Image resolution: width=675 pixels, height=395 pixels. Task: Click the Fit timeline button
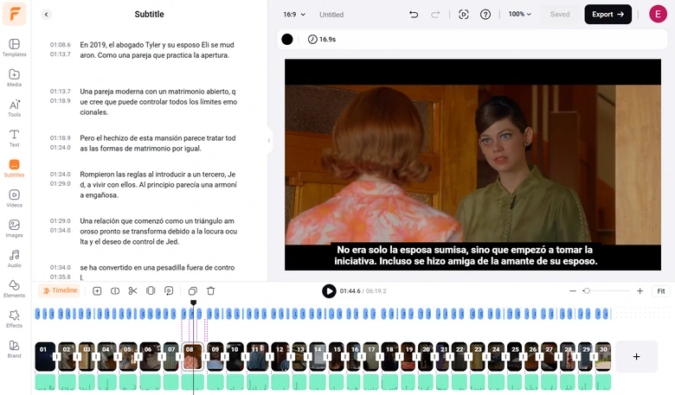pyautogui.click(x=661, y=291)
